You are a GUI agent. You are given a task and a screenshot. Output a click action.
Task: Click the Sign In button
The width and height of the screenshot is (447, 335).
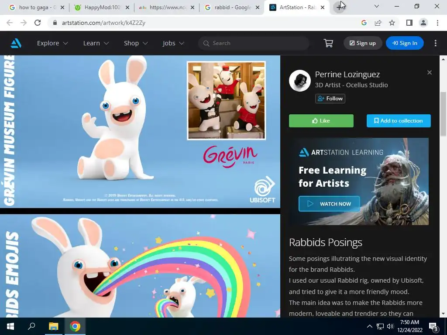[x=405, y=43]
